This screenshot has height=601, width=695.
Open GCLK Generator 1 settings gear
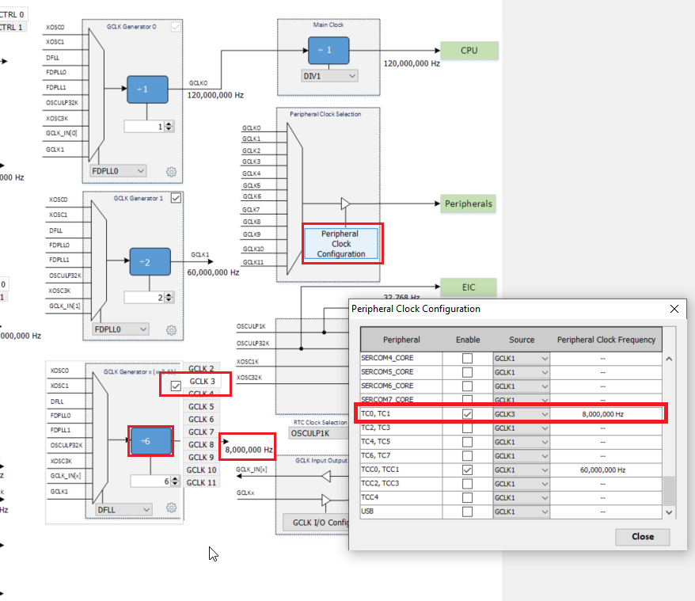pos(171,329)
